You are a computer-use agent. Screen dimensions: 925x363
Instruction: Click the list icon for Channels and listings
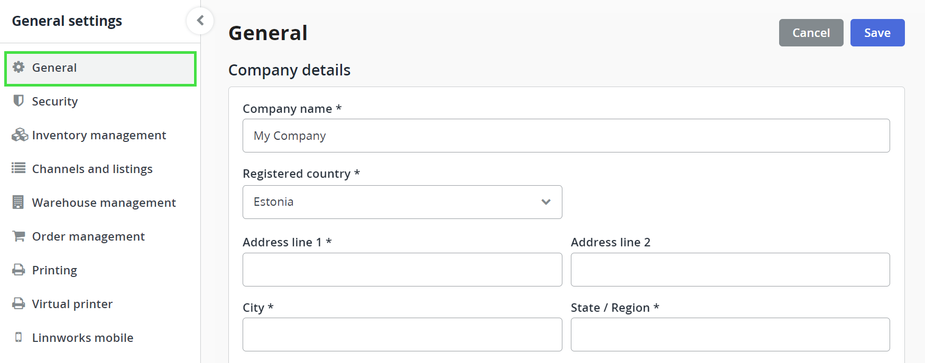18,168
